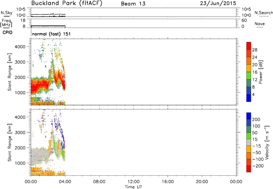Image resolution: width=273 pixels, height=189 pixels.
Task: Click the '28' label on Power colorbar
Action: point(255,50)
